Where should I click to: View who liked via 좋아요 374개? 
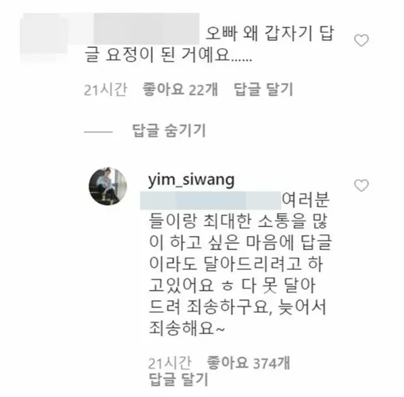pyautogui.click(x=248, y=363)
